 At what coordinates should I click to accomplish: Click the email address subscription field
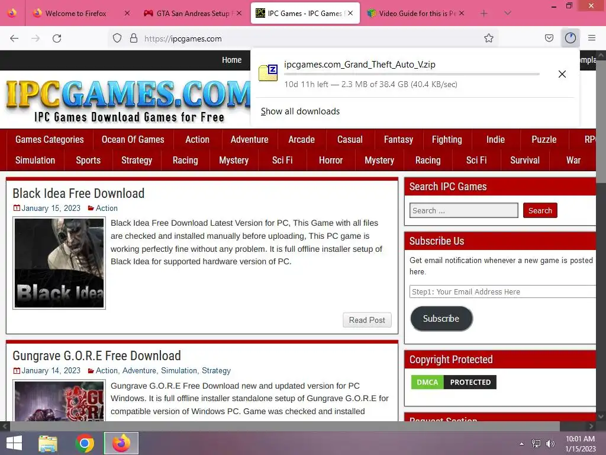point(502,291)
